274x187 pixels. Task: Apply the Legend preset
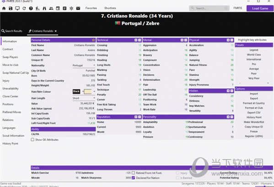pos(254,50)
